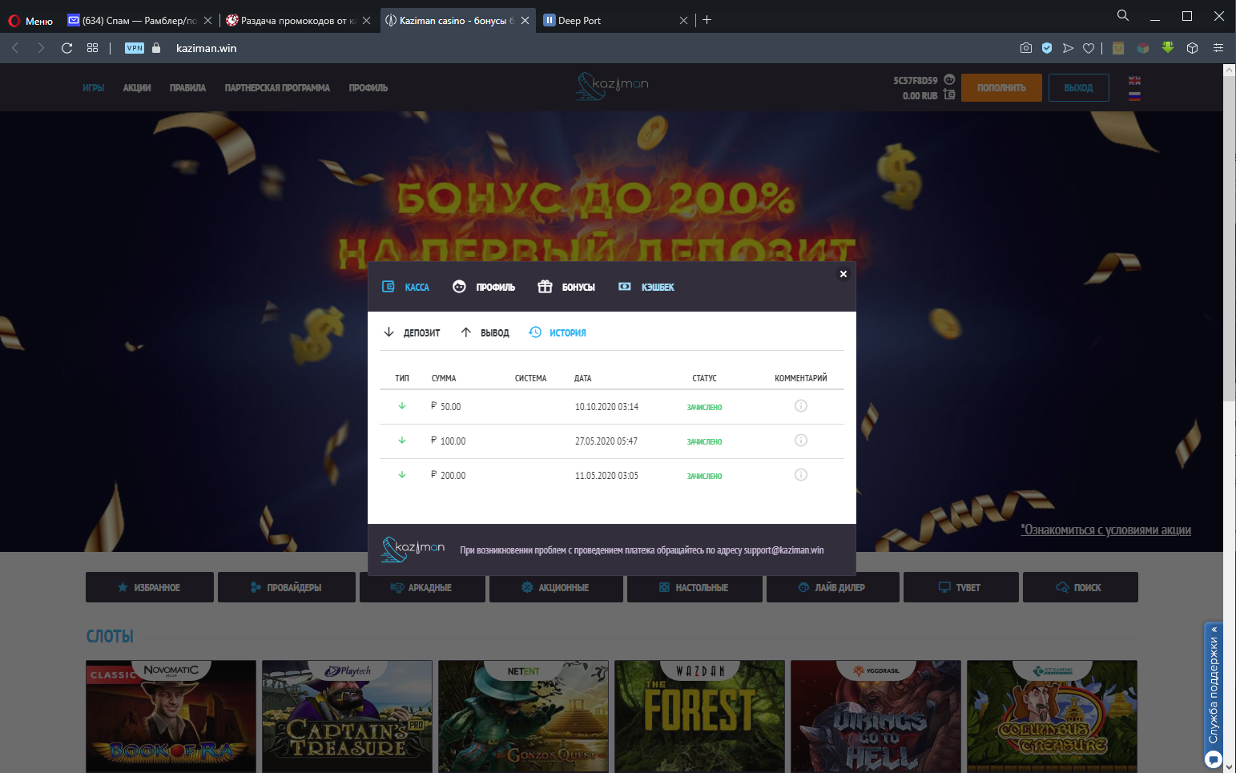Open ПРОФИЛЬ in the top navigation
Screen dimensions: 1236x773
point(368,88)
